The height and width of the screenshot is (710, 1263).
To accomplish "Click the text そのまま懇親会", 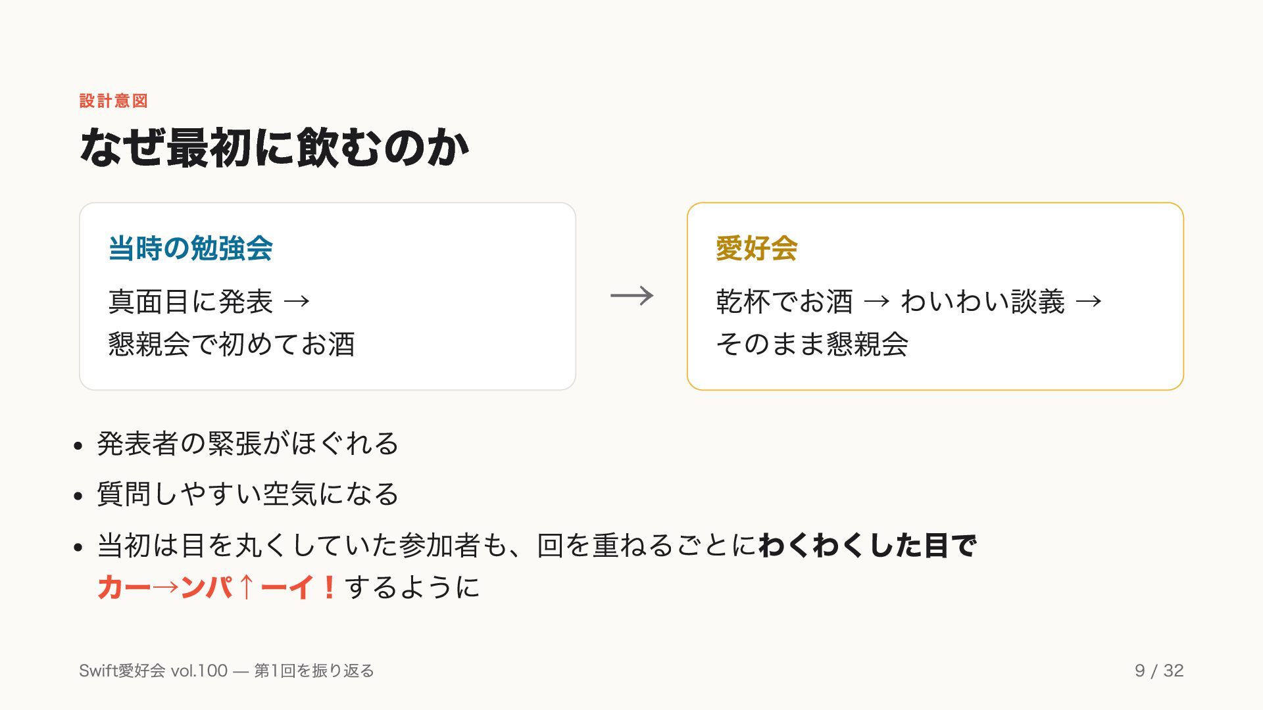I will click(812, 344).
